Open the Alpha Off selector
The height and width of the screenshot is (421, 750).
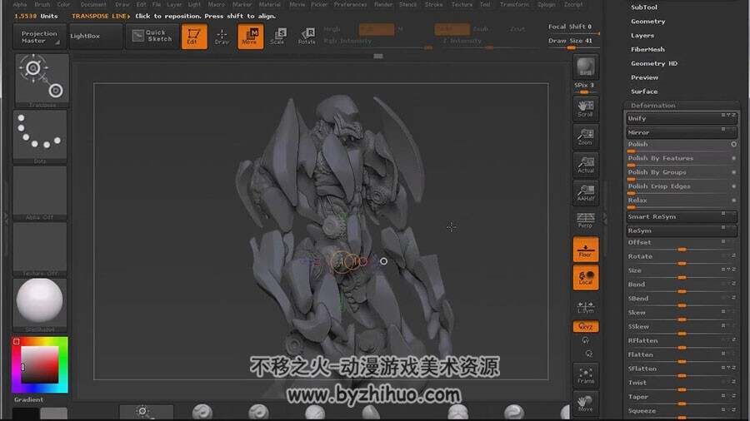(40, 193)
